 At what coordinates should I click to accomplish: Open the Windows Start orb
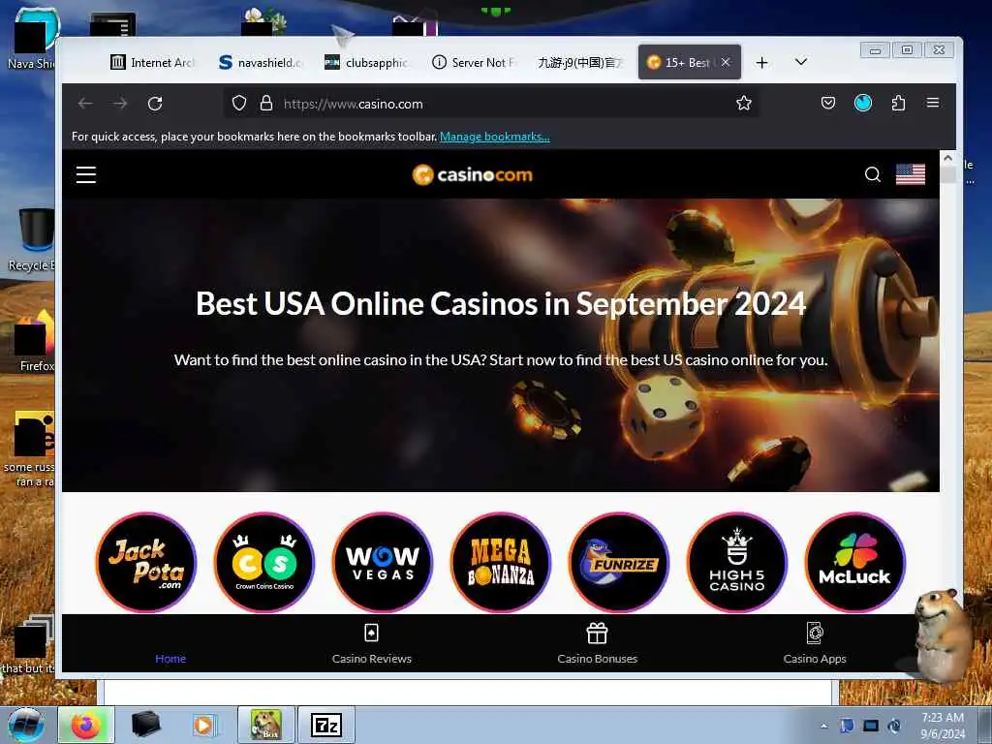tap(26, 725)
